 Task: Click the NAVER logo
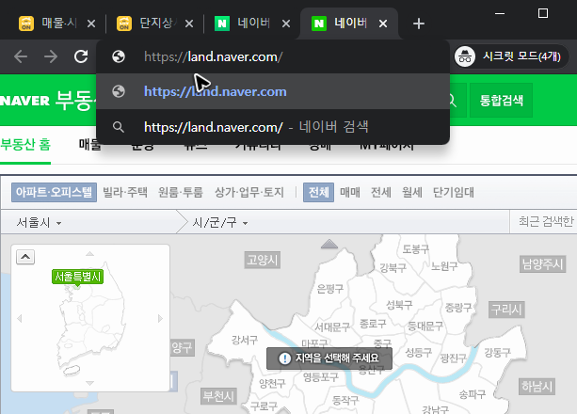[24, 101]
